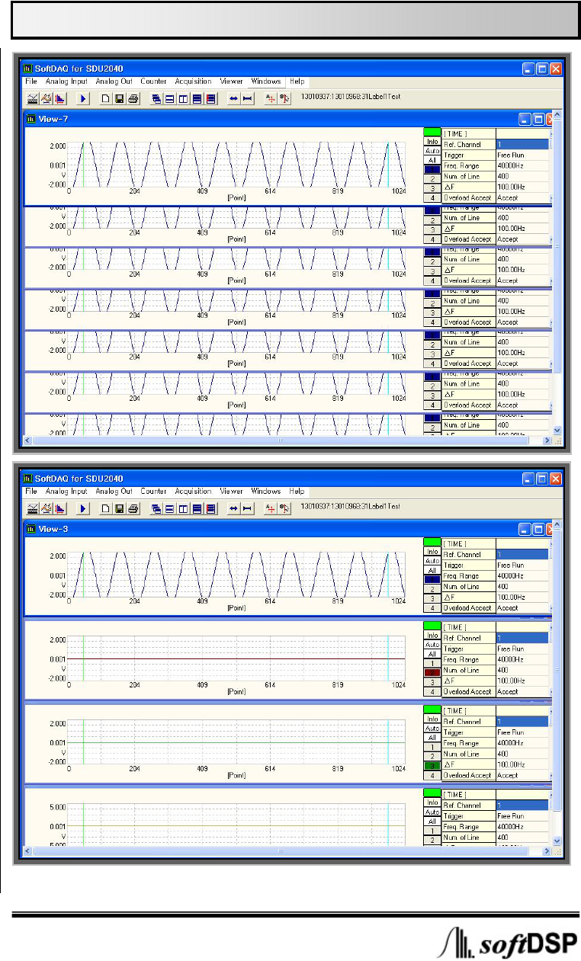The image size is (581, 961).
Task: Click the two-row tile layout icon in View-3 window toolbar
Action: point(170,508)
